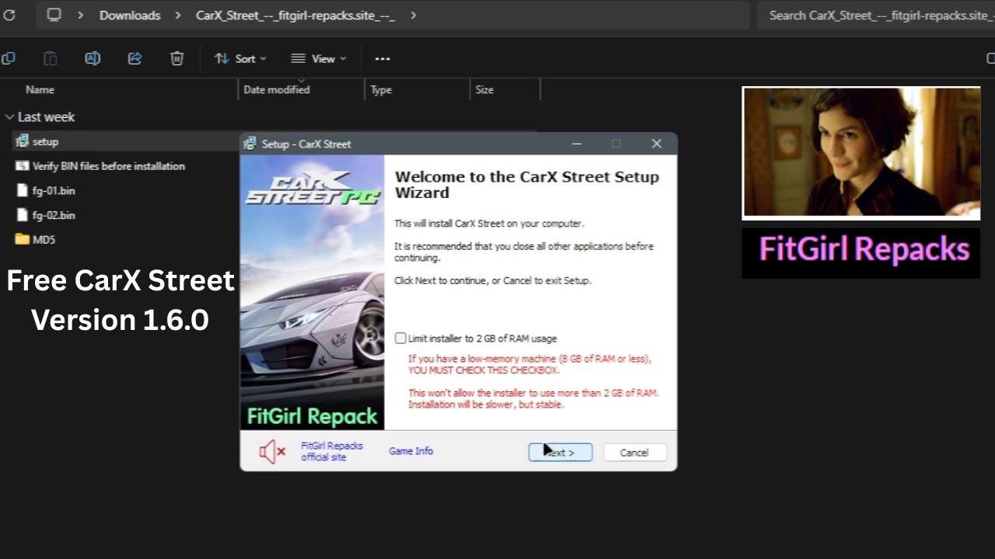The width and height of the screenshot is (995, 559).
Task: Click the CarX Street PC cover image
Action: 312,293
